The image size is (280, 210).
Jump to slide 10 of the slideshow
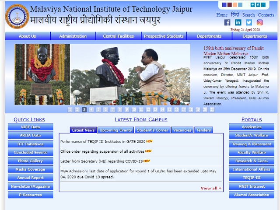pos(134,109)
